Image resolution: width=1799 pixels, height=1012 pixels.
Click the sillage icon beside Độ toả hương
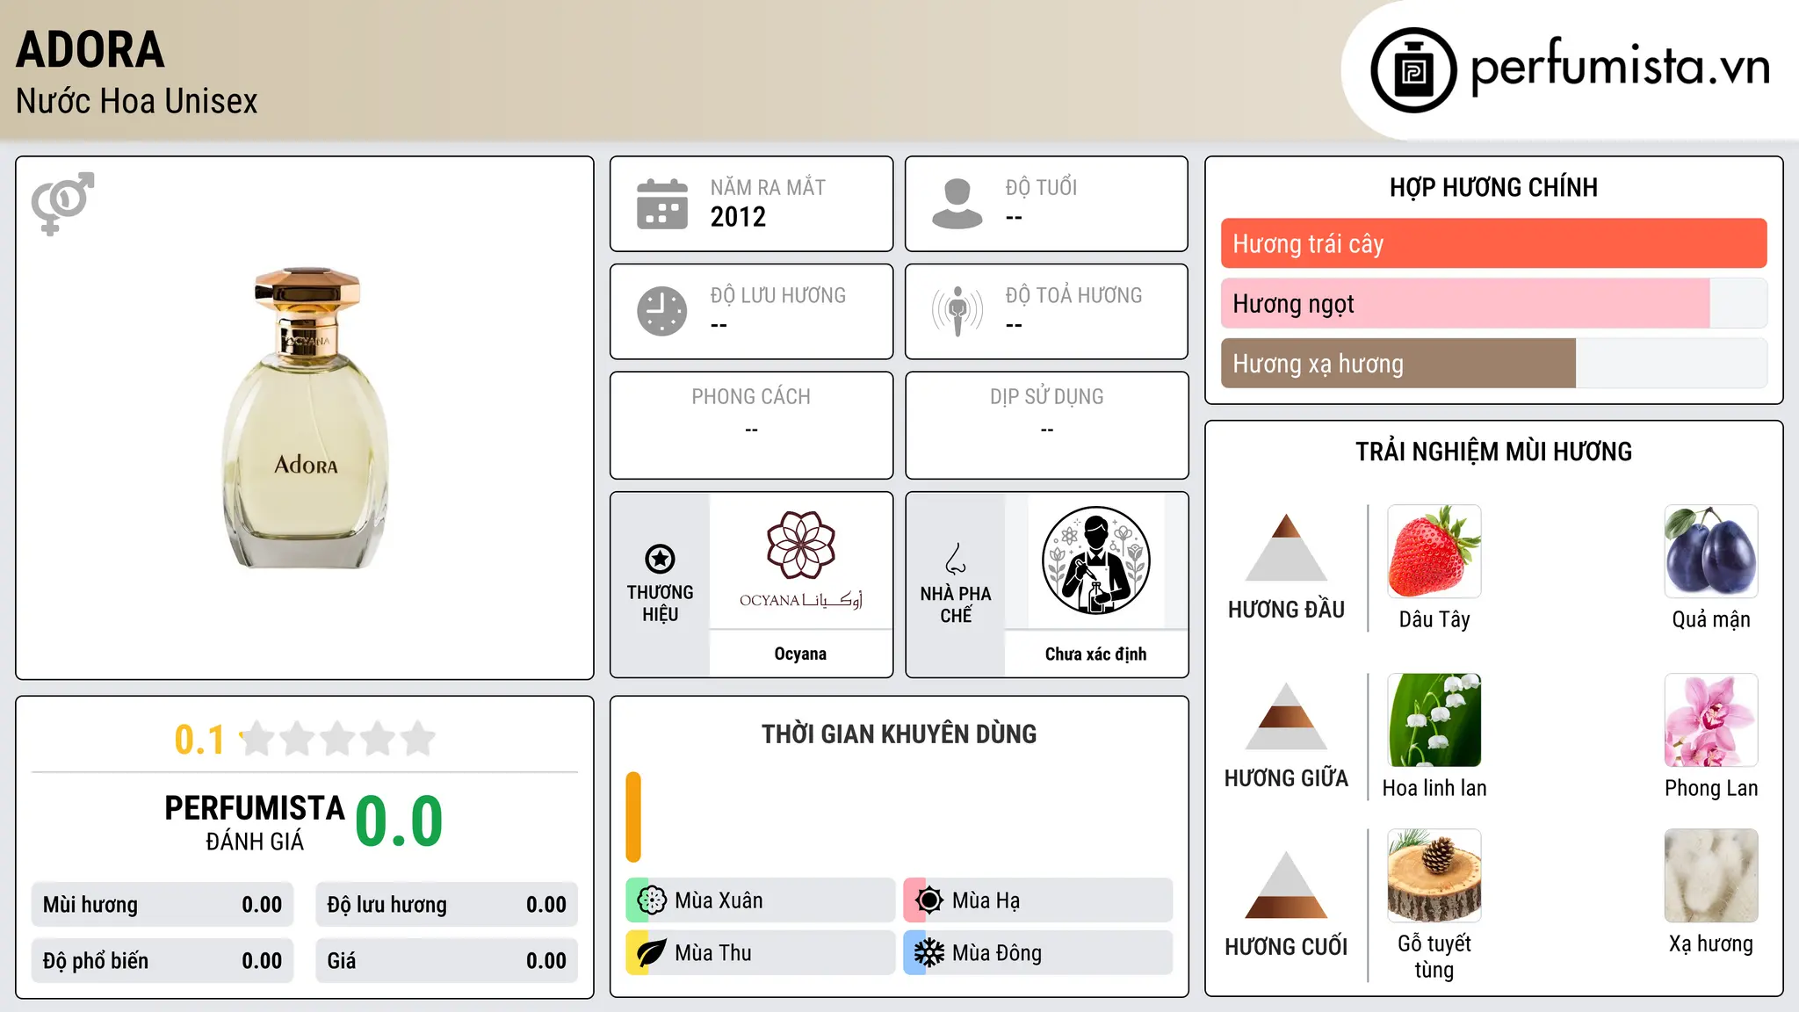957,311
